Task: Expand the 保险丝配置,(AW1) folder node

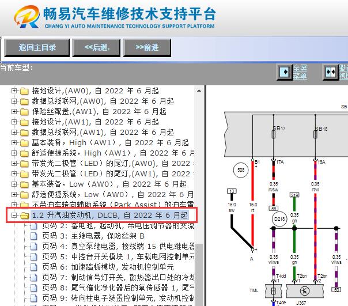Action: 14,111
